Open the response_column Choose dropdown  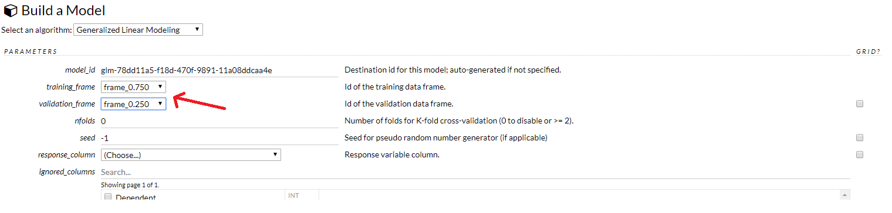[191, 155]
